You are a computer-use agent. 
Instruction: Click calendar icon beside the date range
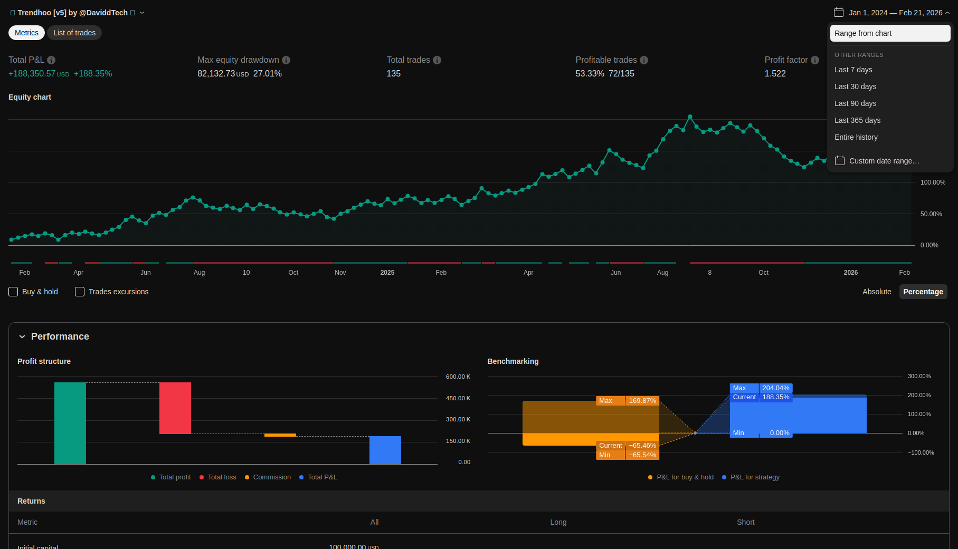(x=839, y=13)
